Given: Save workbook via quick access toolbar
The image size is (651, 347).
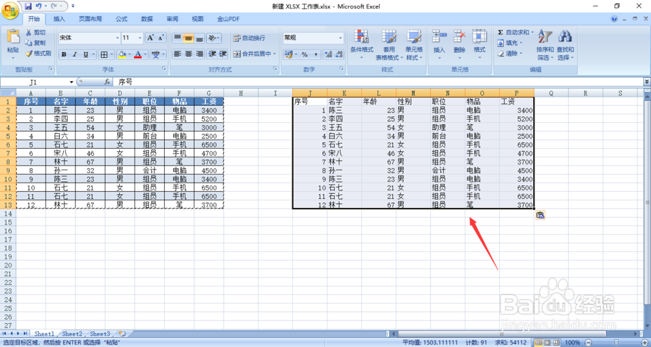Looking at the screenshot, I should (28, 6).
